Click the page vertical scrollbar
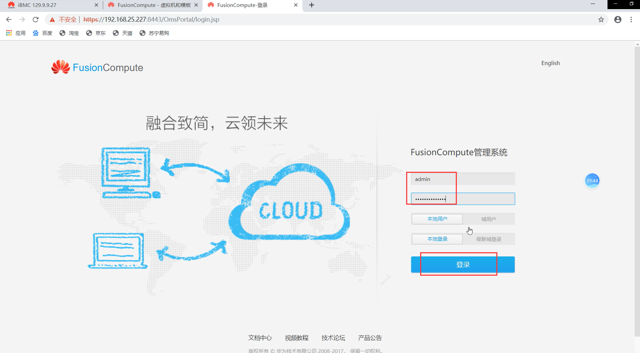Screen dimensions: 640x353 pyautogui.click(x=637, y=192)
